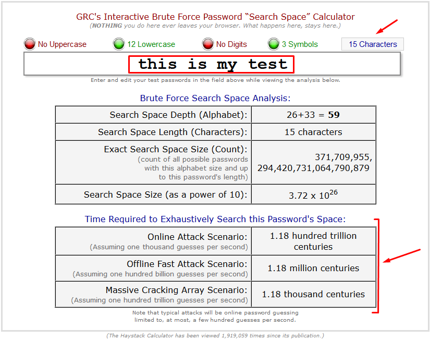Select the 'No Uppercase' label text
This screenshot has width=430, height=340.
[x=62, y=44]
